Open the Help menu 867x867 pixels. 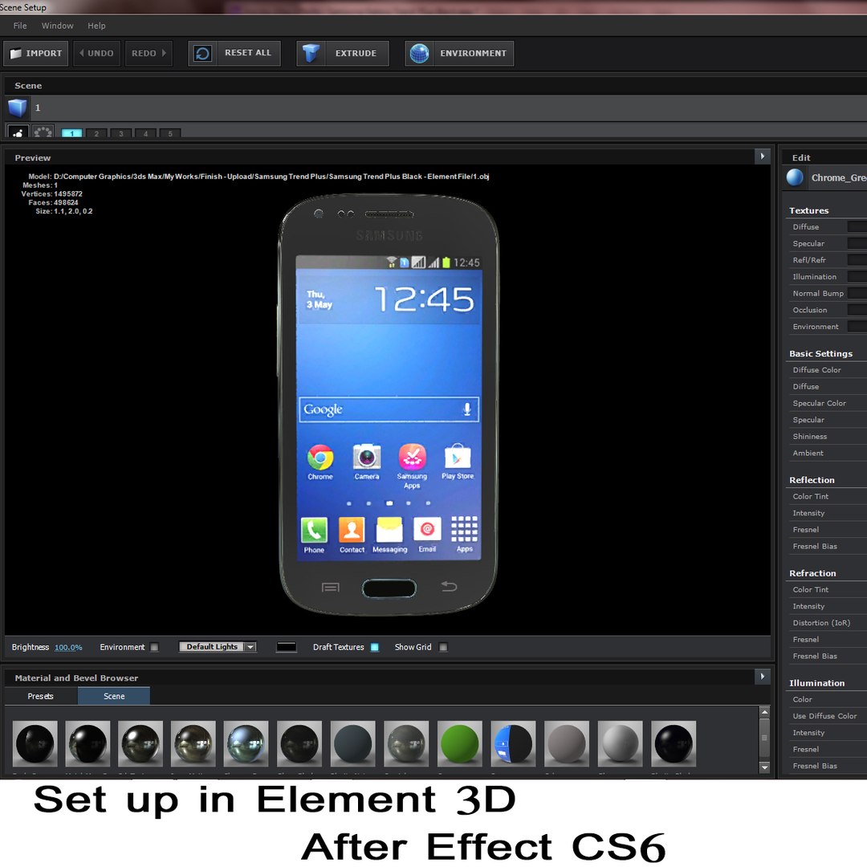click(x=96, y=26)
